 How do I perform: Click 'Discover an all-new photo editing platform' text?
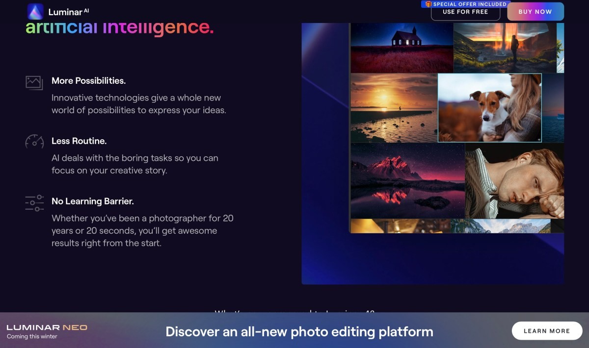pyautogui.click(x=299, y=332)
